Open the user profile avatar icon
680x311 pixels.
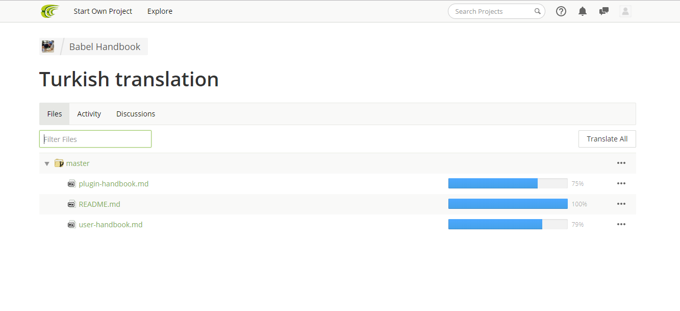click(x=625, y=11)
